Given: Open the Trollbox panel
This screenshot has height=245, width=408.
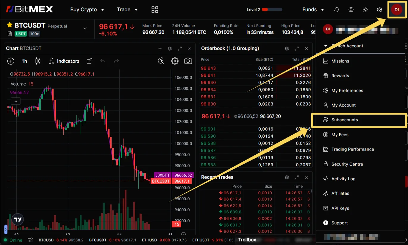Looking at the screenshot, I should pos(247,240).
